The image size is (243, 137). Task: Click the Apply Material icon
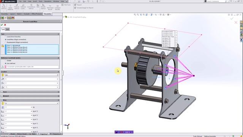(x=10, y=7)
